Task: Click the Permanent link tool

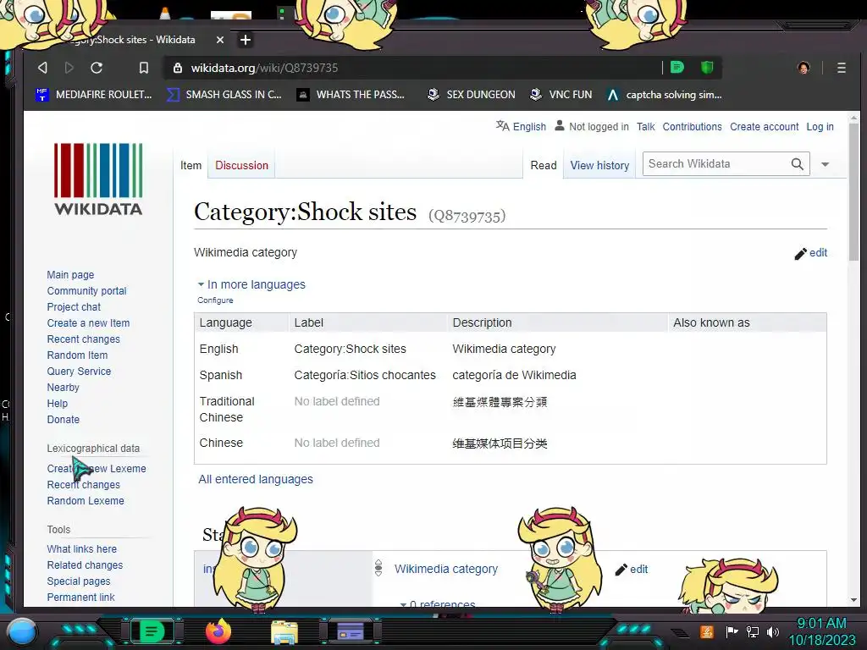Action: point(80,597)
